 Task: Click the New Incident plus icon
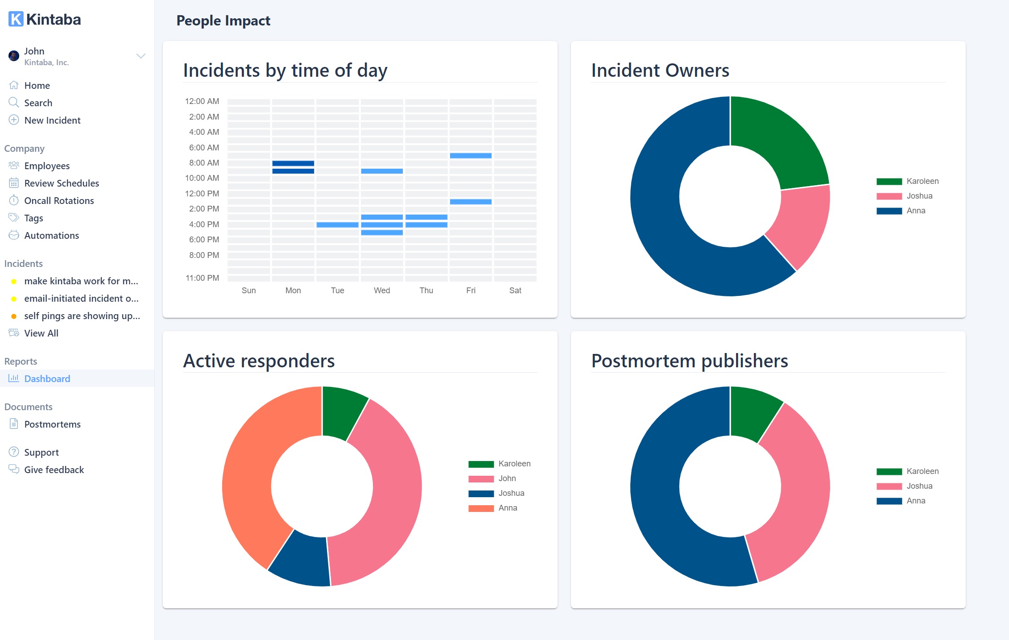(14, 120)
